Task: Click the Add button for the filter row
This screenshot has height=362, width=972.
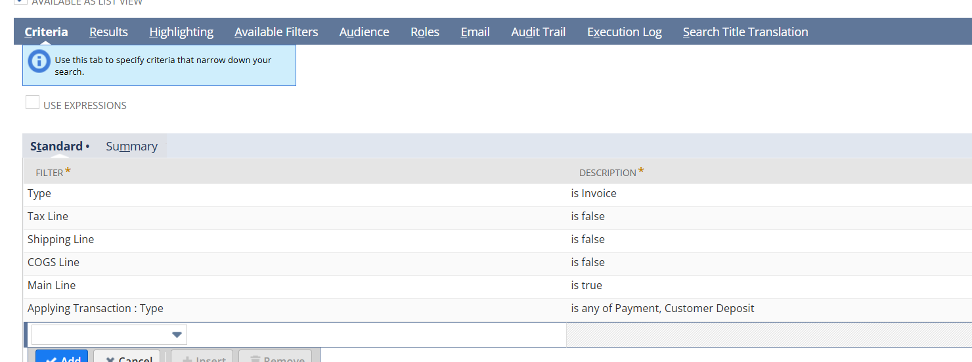Action: click(x=62, y=357)
